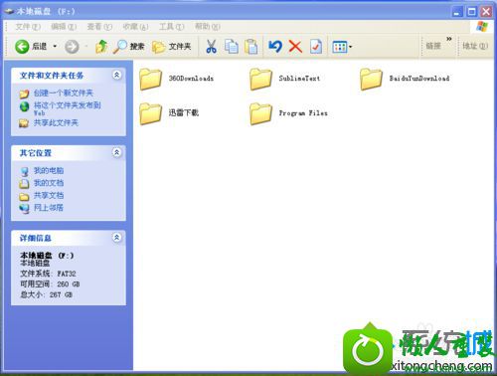Collapse the 详细信息 panel

click(x=116, y=238)
